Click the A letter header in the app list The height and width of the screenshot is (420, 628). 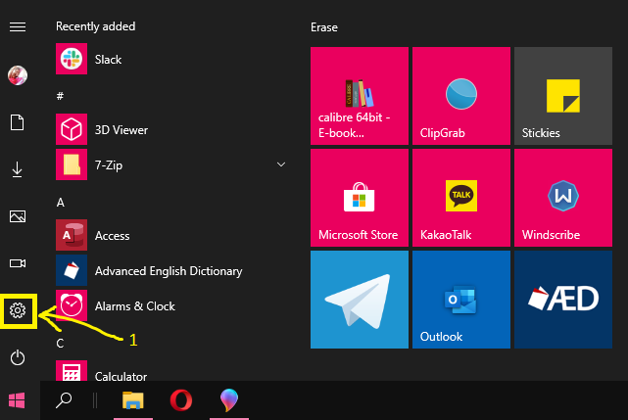[x=60, y=203]
